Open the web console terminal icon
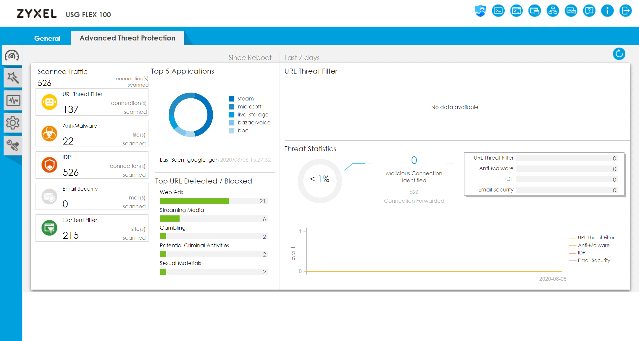The height and width of the screenshot is (341, 639). 498,11
